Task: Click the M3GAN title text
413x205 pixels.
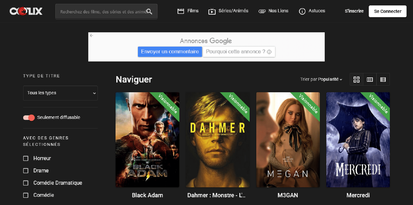Action: coord(288,195)
